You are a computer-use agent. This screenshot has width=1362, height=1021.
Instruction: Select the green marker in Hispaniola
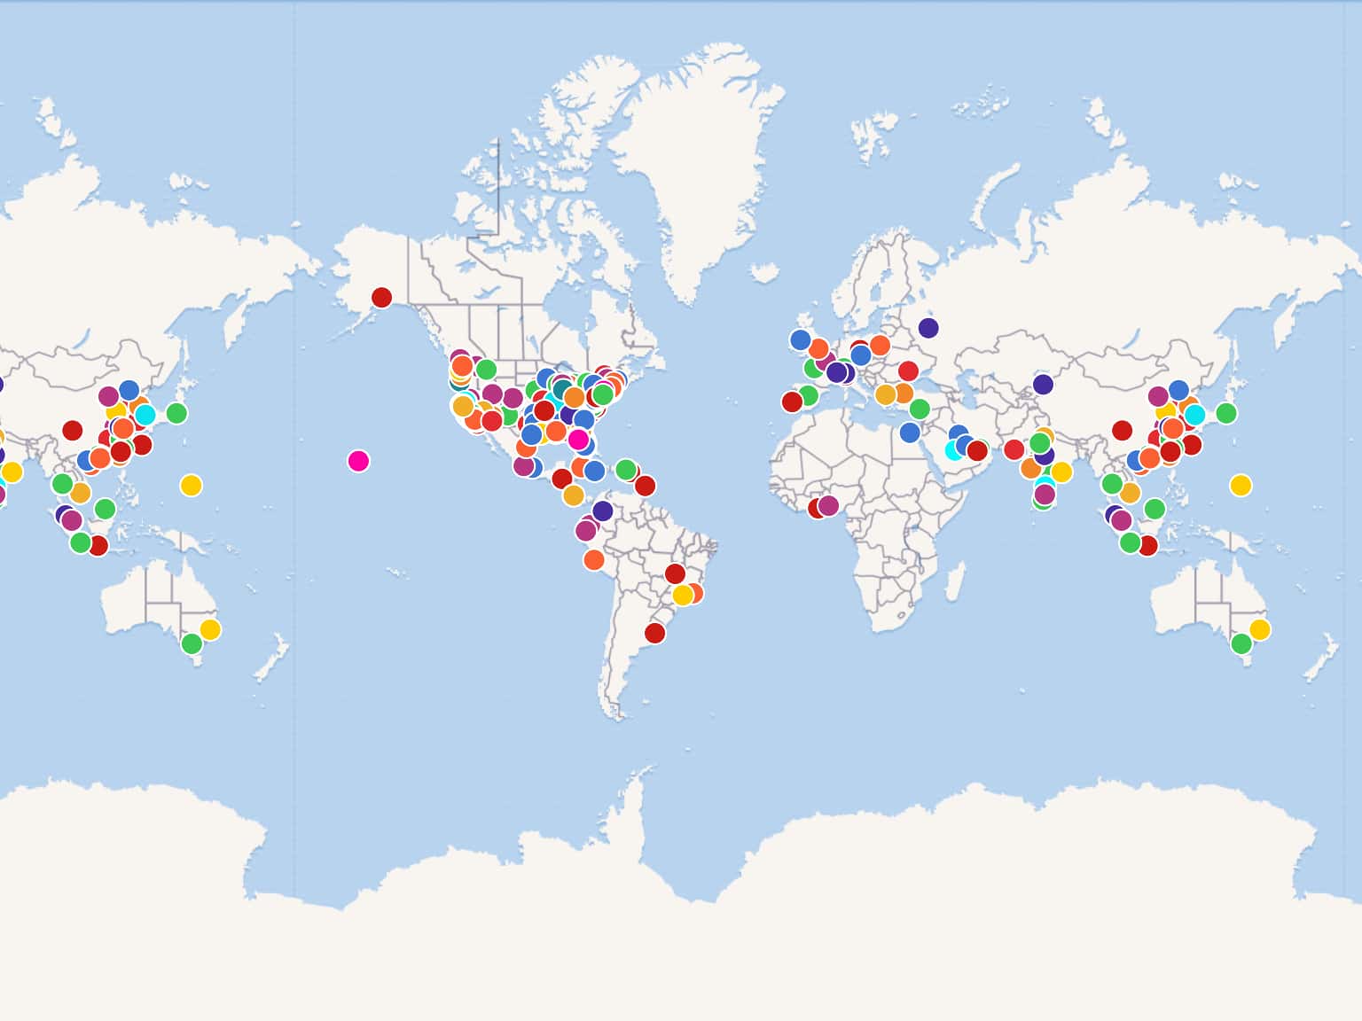click(x=626, y=470)
